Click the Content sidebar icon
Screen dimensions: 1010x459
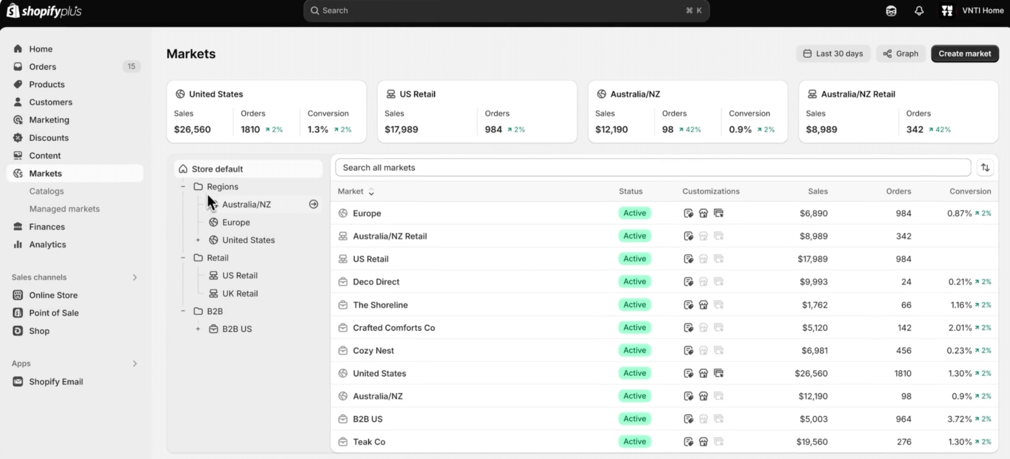point(18,155)
